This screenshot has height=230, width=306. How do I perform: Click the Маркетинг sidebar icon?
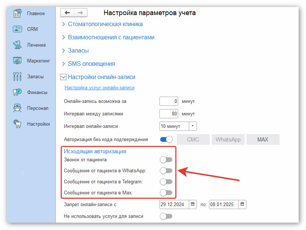(x=17, y=61)
